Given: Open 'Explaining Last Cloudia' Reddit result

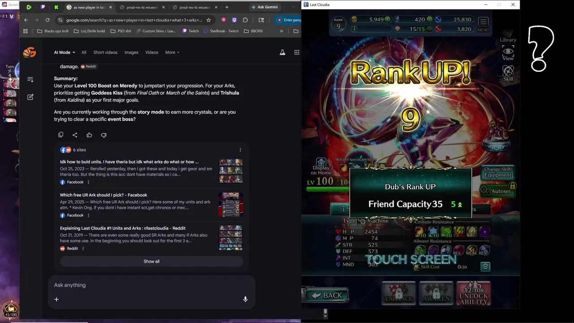Looking at the screenshot, I should [x=123, y=228].
